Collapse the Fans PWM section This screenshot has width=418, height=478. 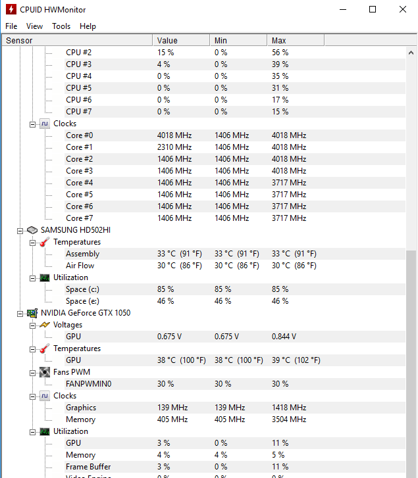tap(33, 373)
